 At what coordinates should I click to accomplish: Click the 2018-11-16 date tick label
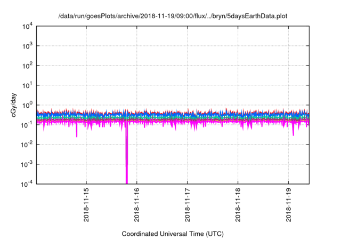click(x=137, y=205)
